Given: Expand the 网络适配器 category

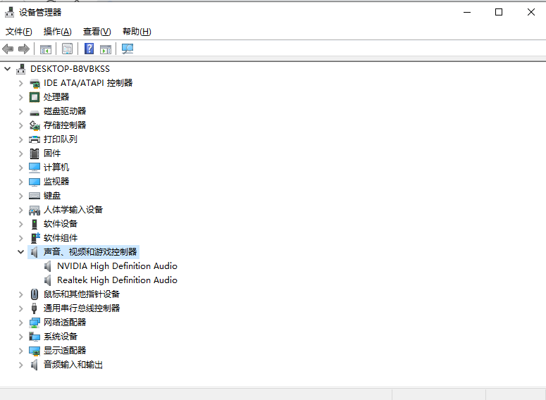Looking at the screenshot, I should (21, 323).
